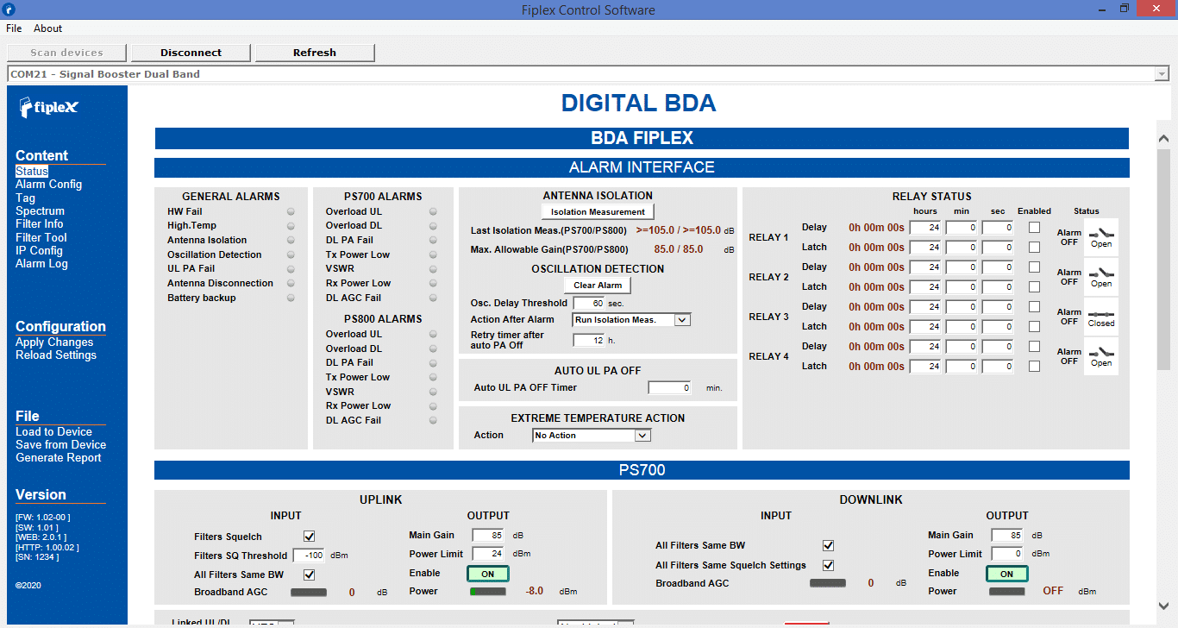Click PS800 Overload DL alarm indicator

pyautogui.click(x=433, y=349)
